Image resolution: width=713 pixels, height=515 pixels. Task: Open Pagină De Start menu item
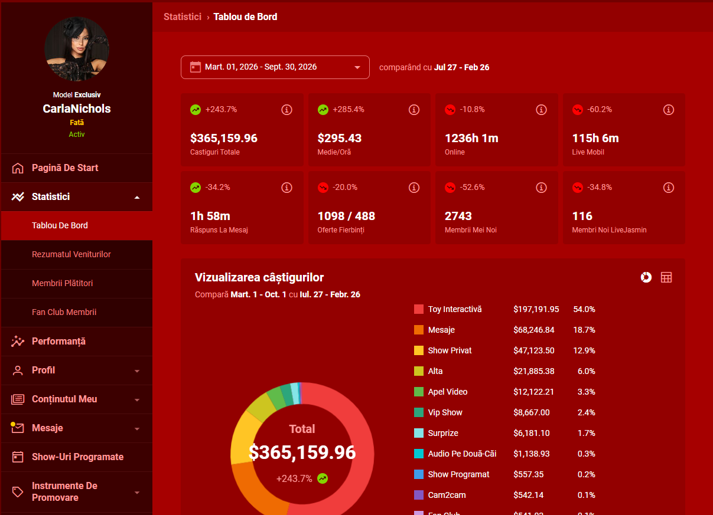(77, 168)
